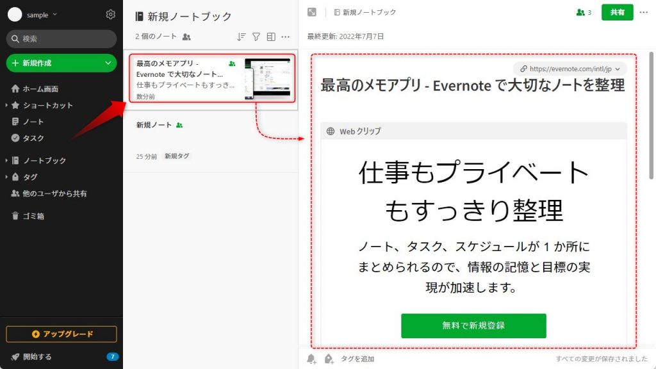The image size is (656, 369).
Task: Expand the ノートブック tree arrow
Action: 6,161
